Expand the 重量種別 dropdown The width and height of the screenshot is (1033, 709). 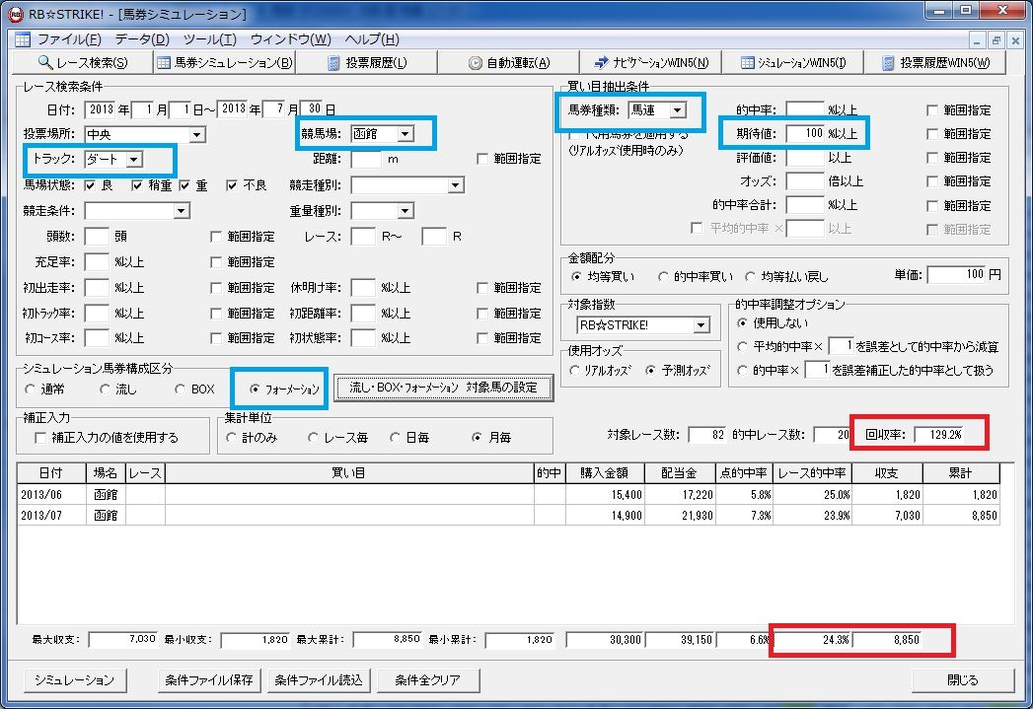point(406,211)
